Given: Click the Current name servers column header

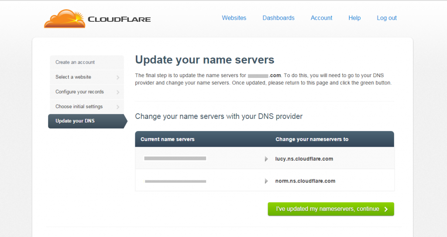Looking at the screenshot, I should tap(167, 139).
